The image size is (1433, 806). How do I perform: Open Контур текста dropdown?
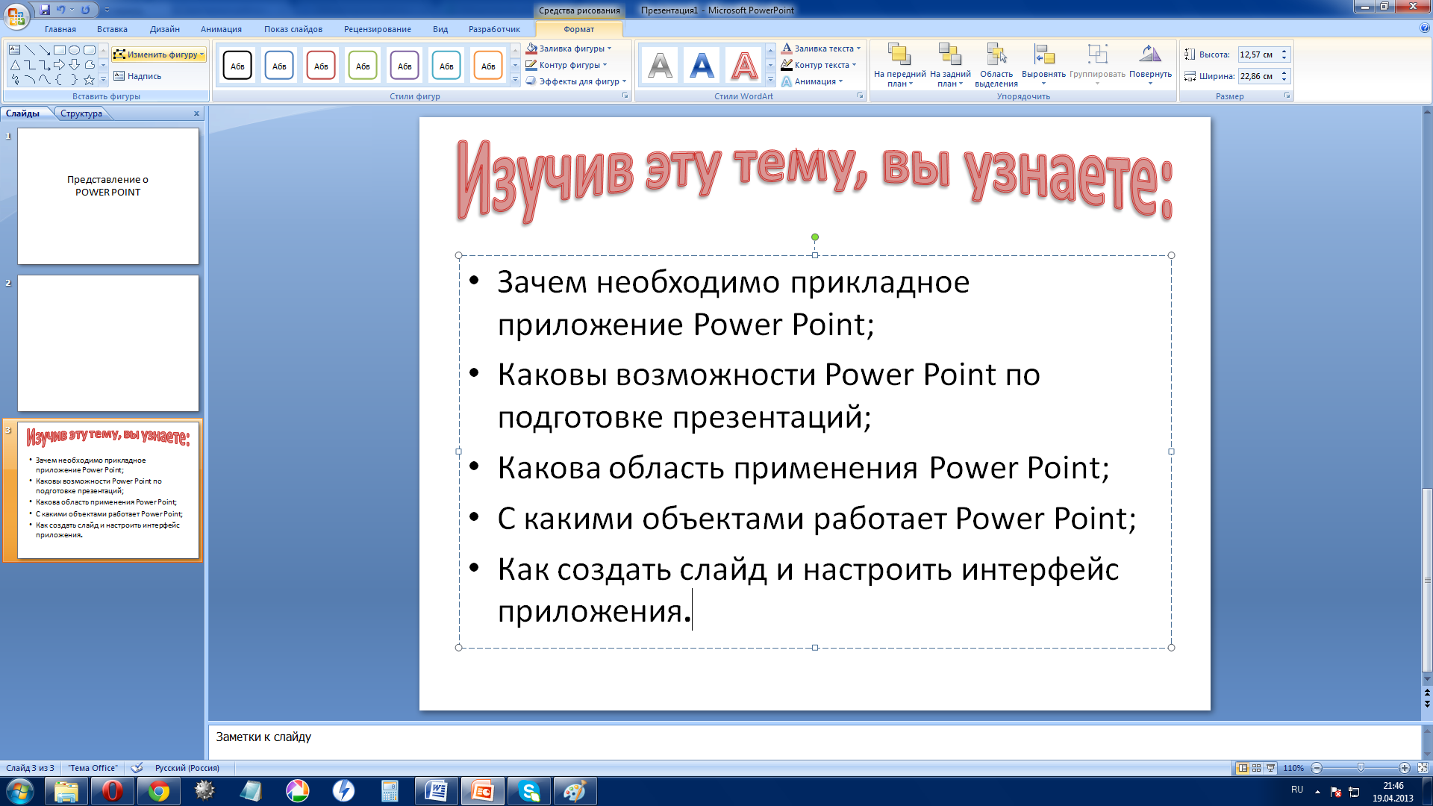(x=819, y=65)
